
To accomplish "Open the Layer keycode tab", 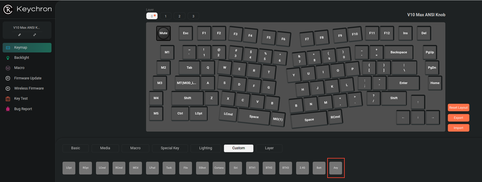I will tap(269, 148).
